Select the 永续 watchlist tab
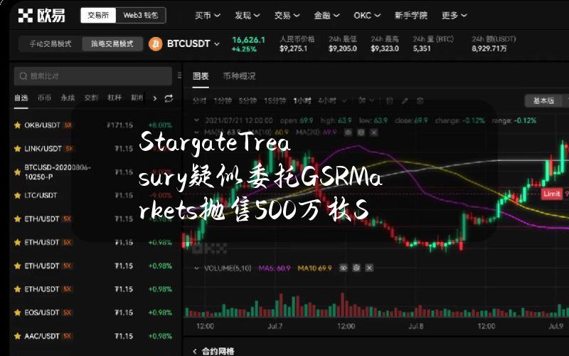569x356 pixels. tap(68, 98)
